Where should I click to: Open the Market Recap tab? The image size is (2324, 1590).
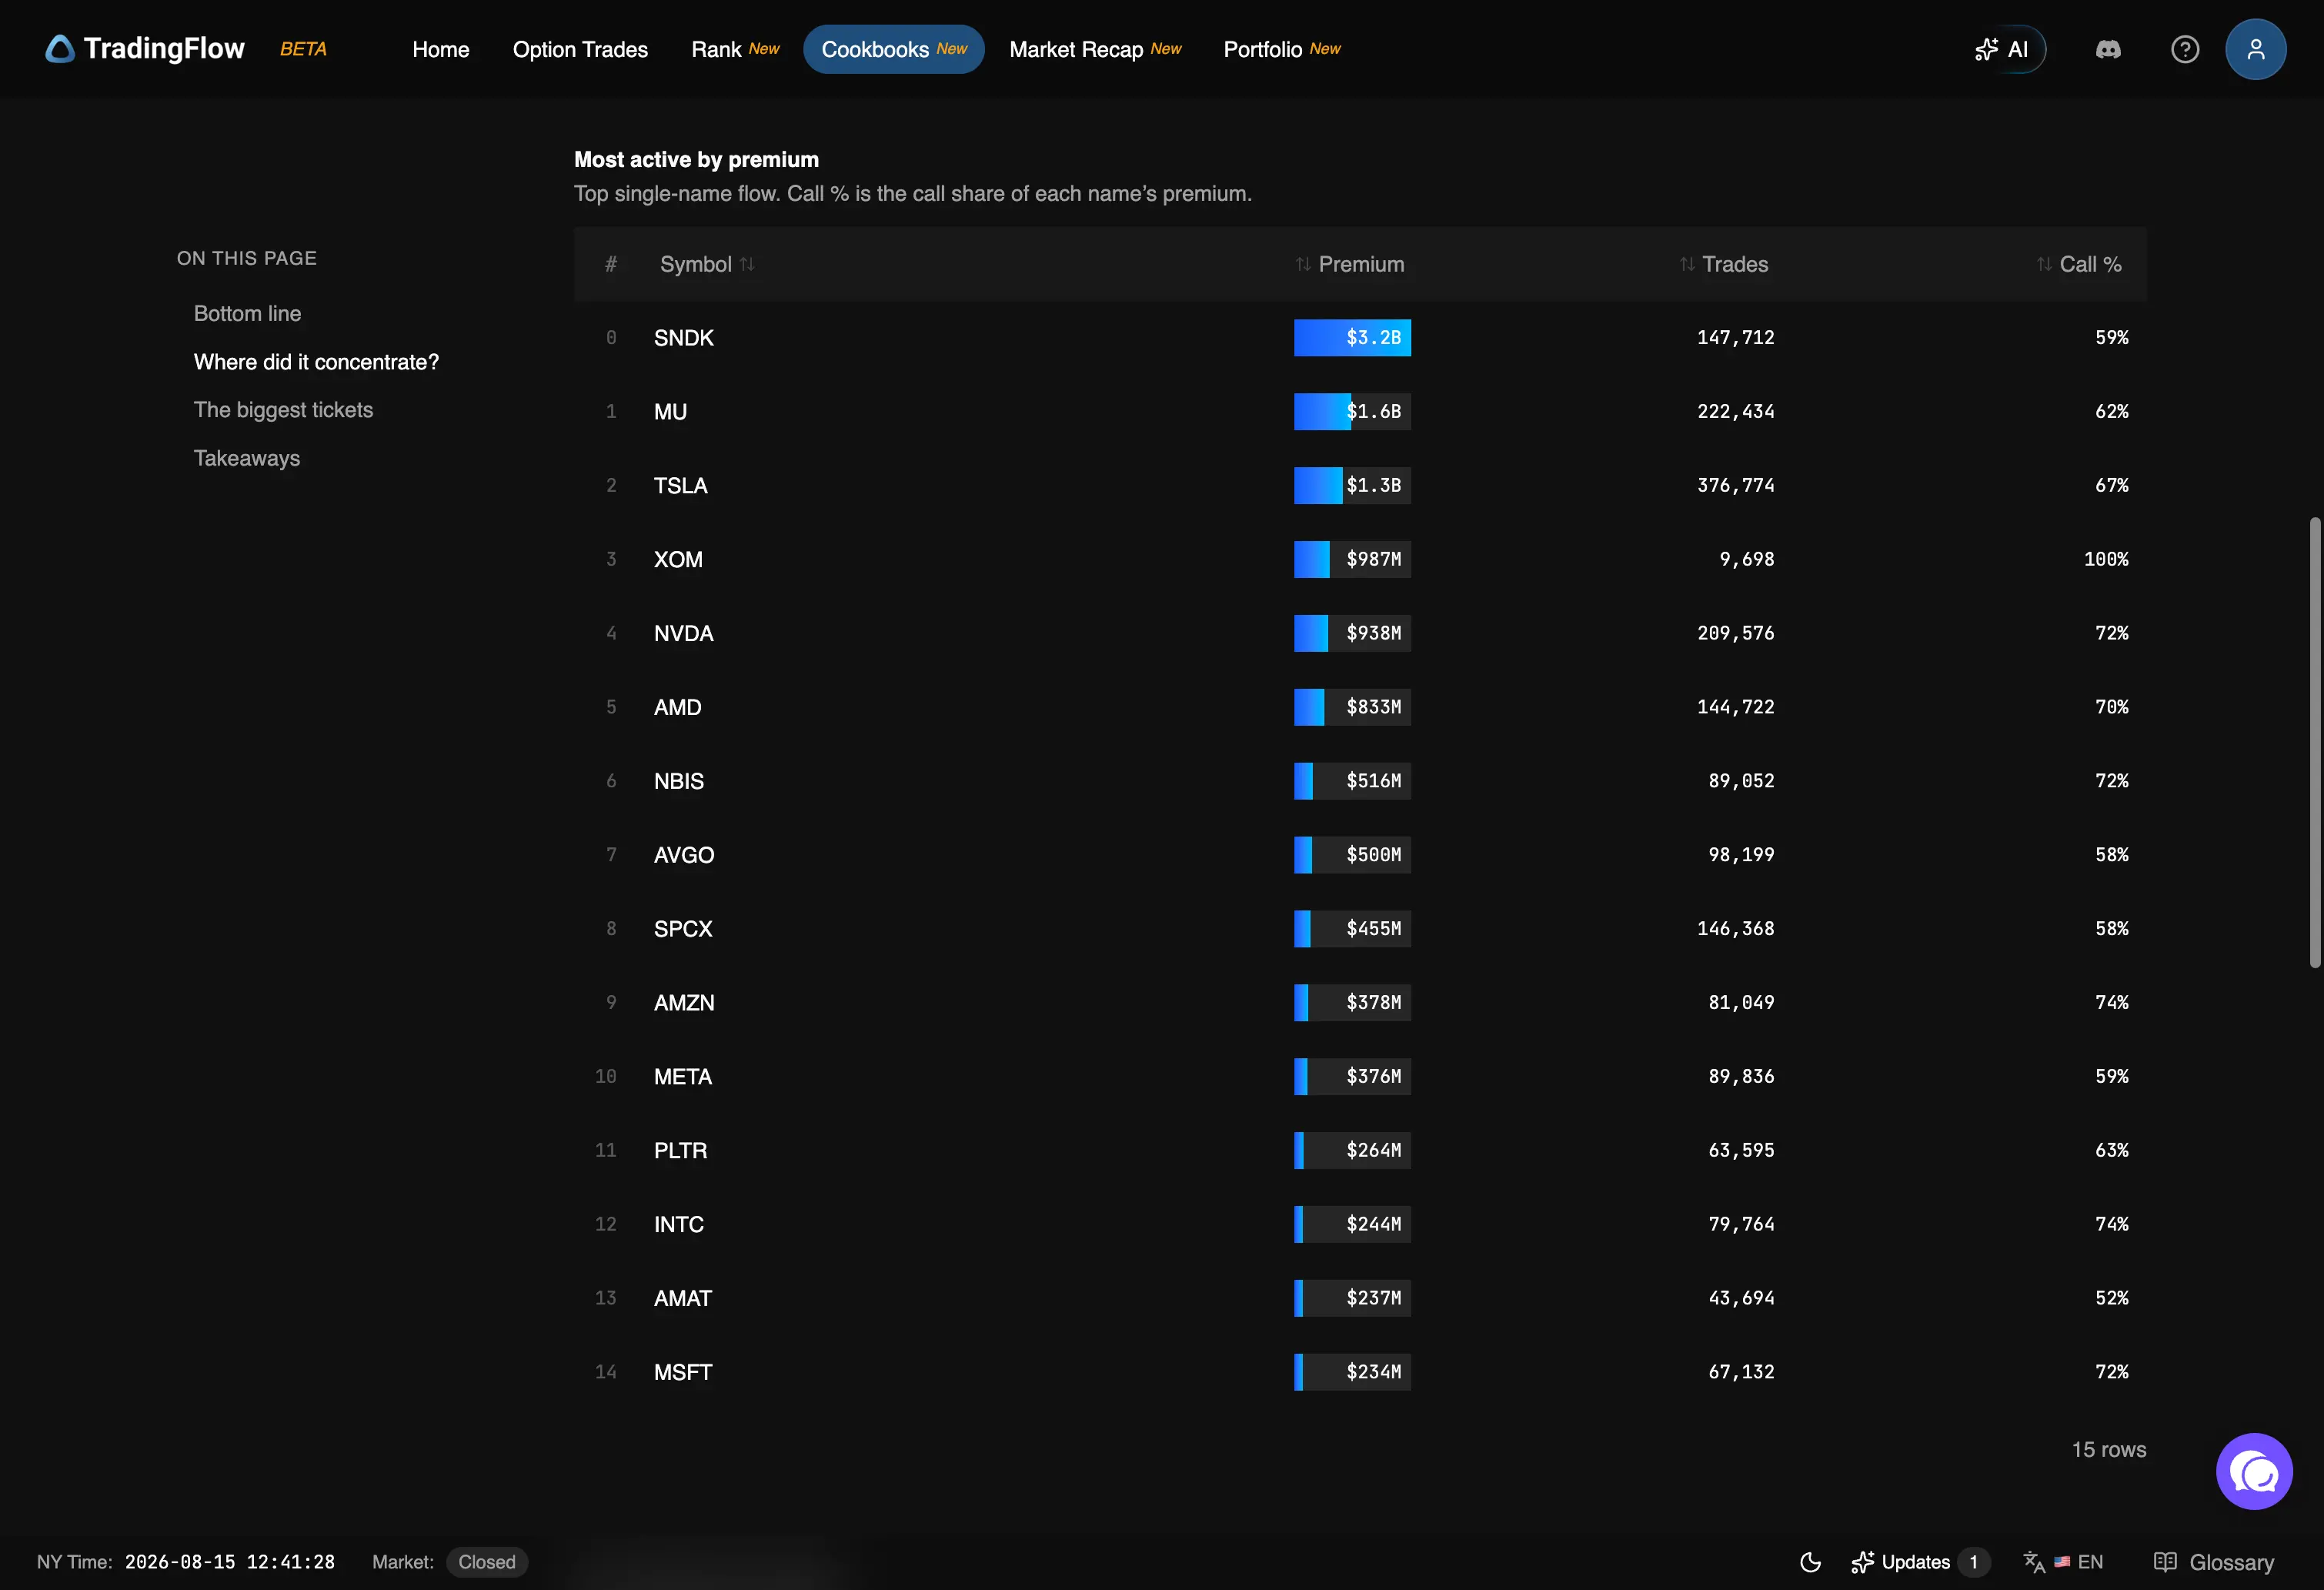tap(1095, 49)
